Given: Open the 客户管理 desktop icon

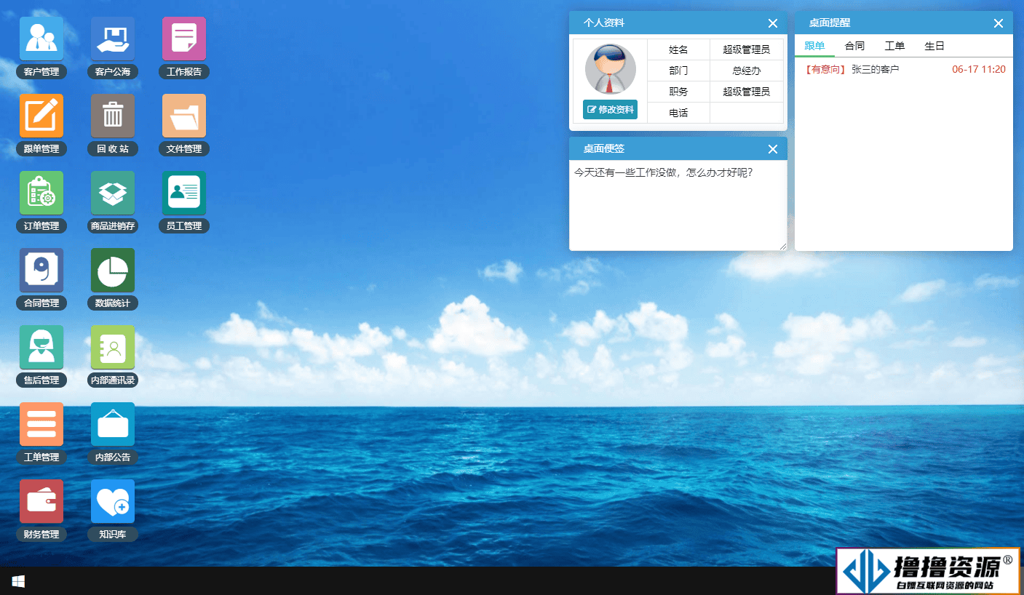Looking at the screenshot, I should pos(41,39).
